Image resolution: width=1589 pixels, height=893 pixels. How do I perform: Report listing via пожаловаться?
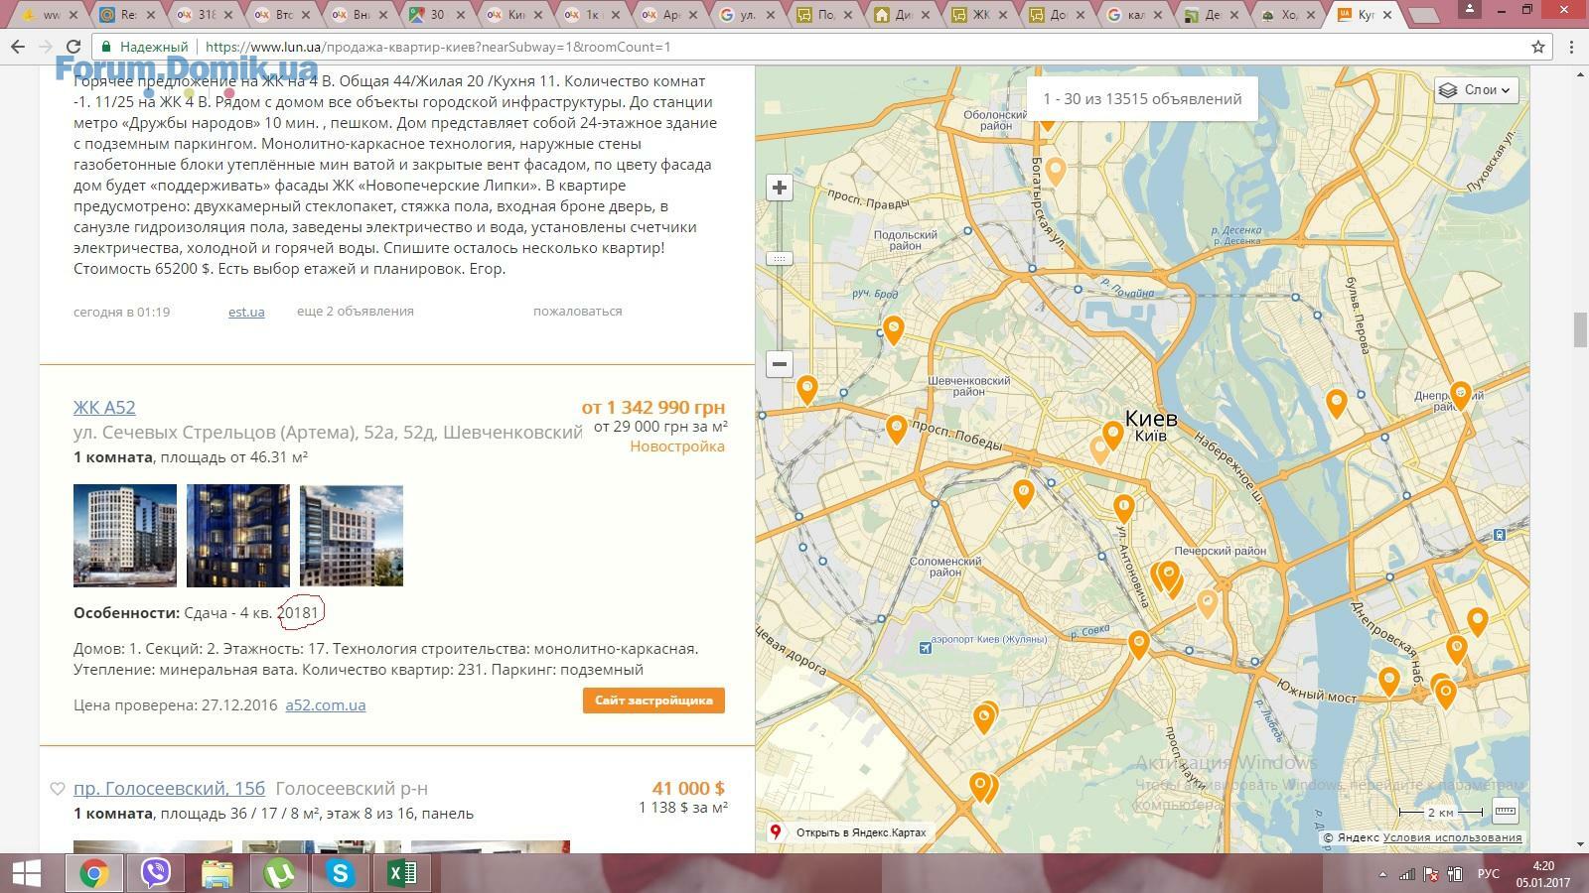[x=577, y=311]
